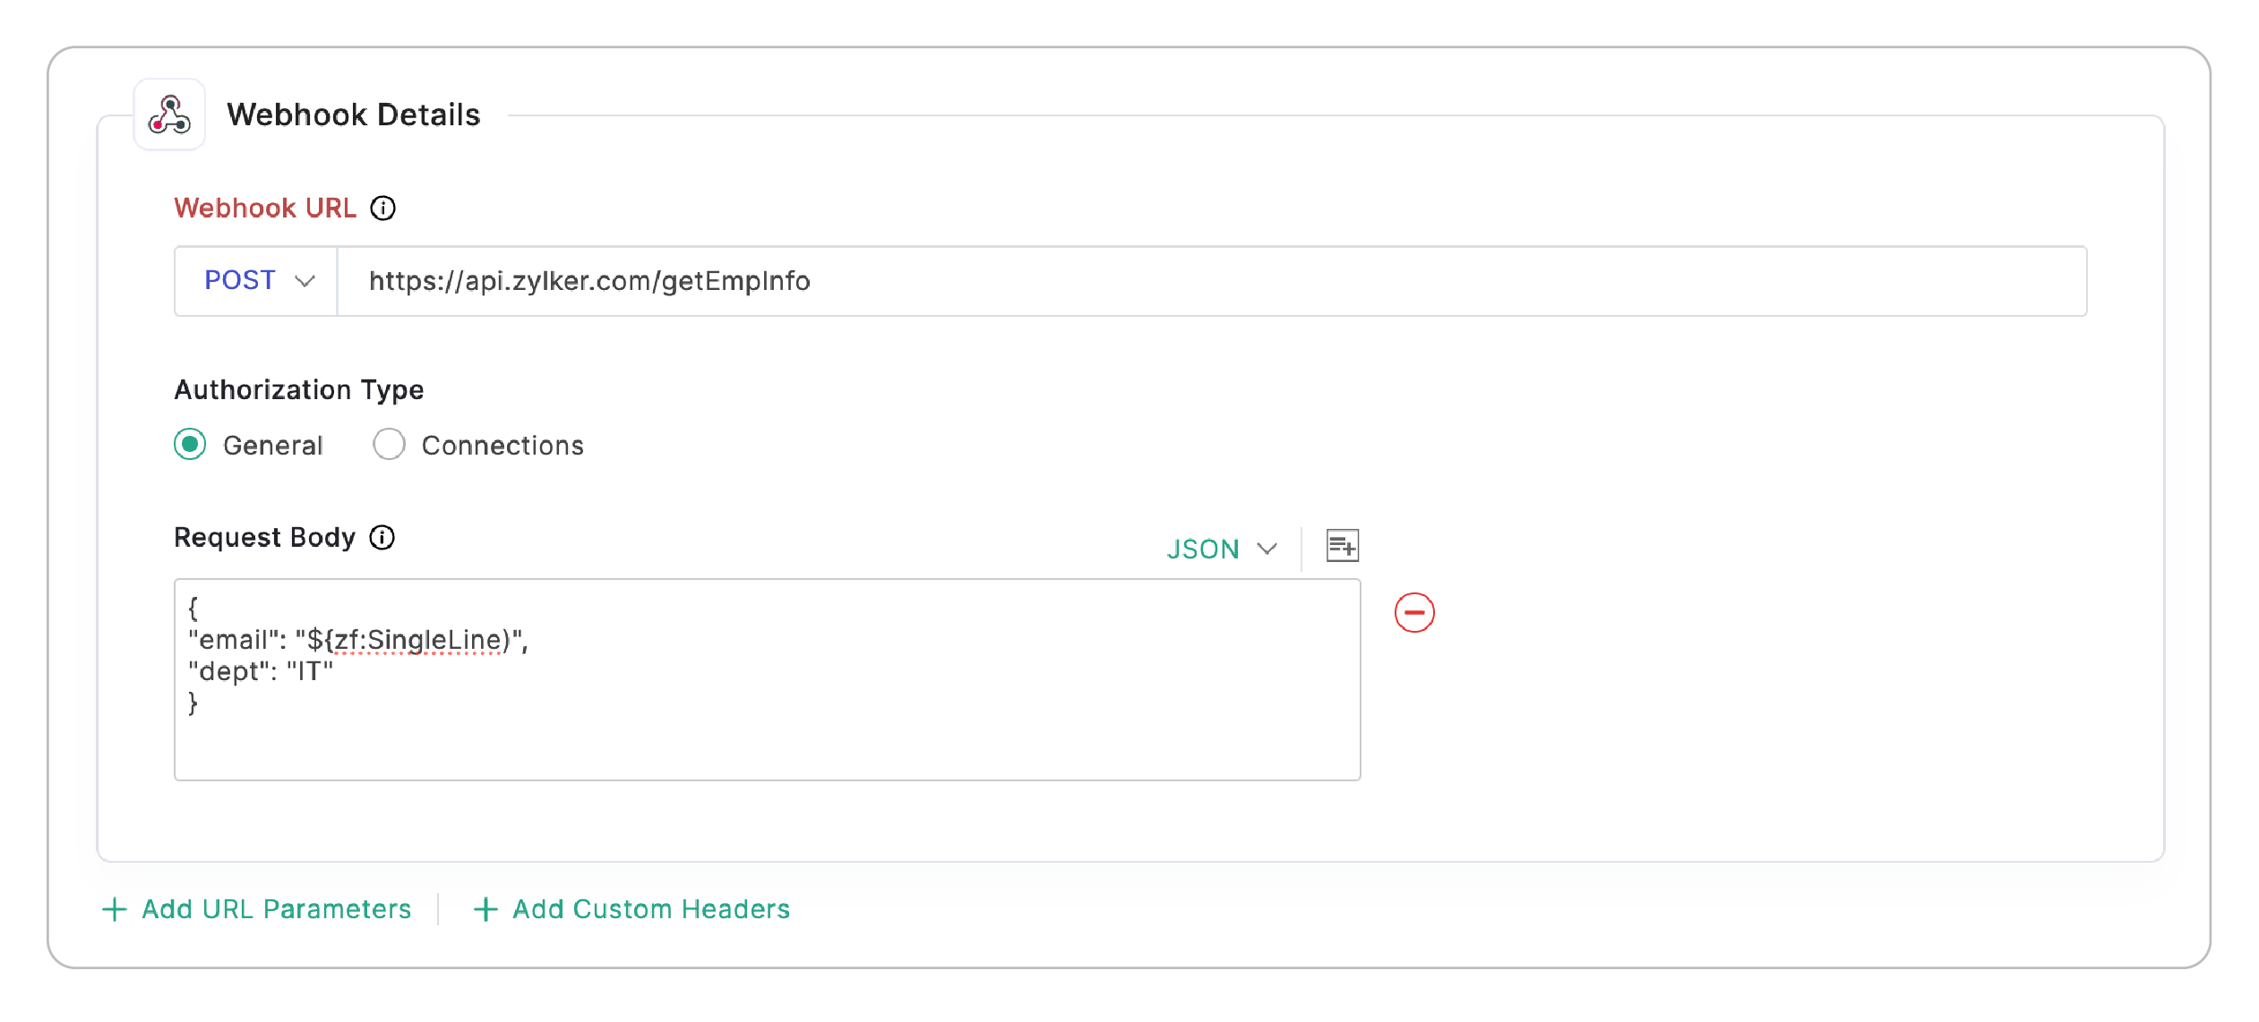2259x1022 pixels.
Task: Click the Webhook URL label text
Action: (265, 208)
